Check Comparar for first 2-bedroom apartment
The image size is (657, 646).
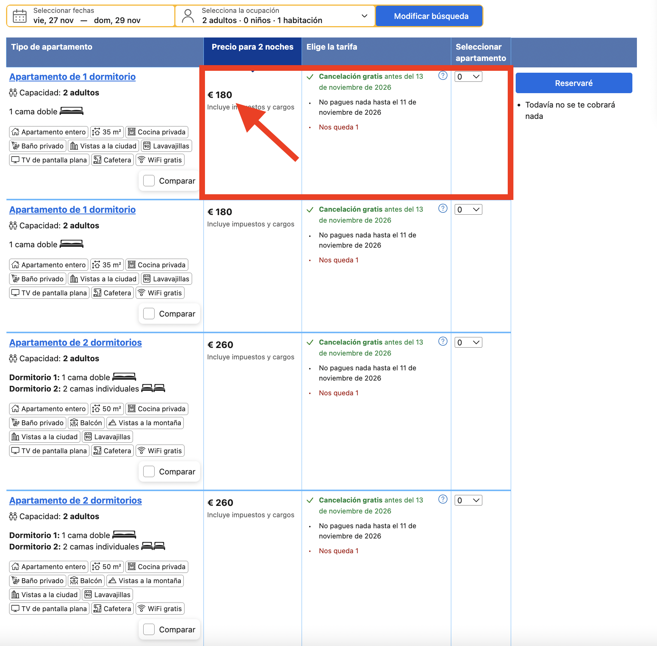(149, 471)
